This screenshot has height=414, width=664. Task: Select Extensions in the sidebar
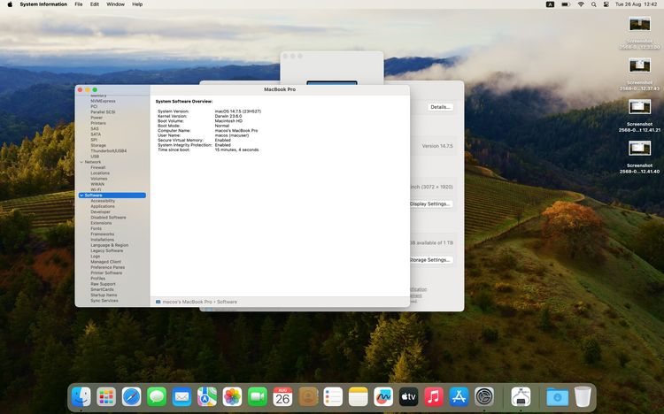tap(101, 223)
